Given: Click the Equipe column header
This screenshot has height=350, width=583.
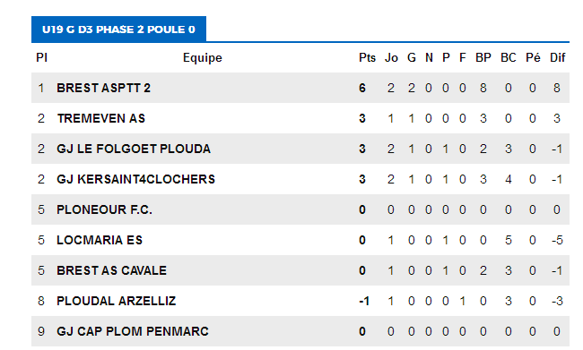Looking at the screenshot, I should pos(203,58).
